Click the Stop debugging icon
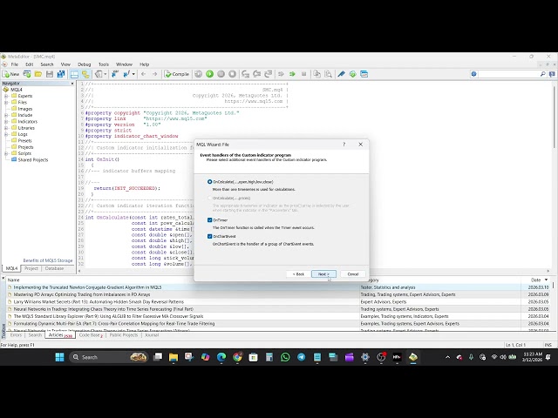This screenshot has width=558, height=418. [x=233, y=74]
